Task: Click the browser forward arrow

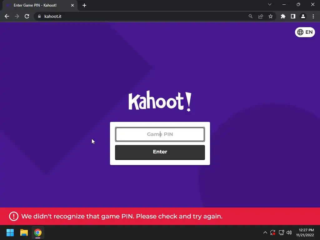Action: (17, 16)
